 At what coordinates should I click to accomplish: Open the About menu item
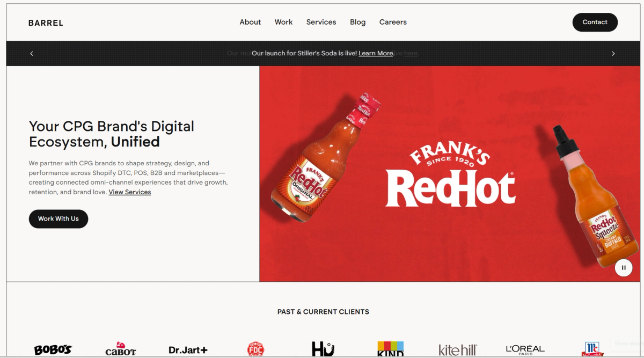tap(250, 22)
